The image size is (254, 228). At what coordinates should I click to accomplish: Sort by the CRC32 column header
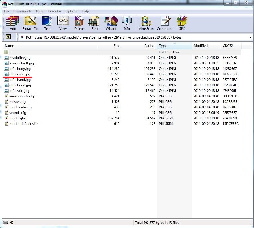point(231,46)
